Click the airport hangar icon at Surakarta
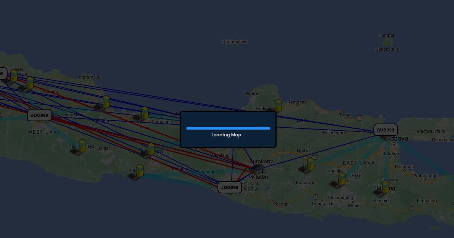The image size is (454, 238). [258, 169]
